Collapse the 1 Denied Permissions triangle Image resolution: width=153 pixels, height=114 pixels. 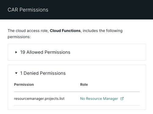(16, 73)
